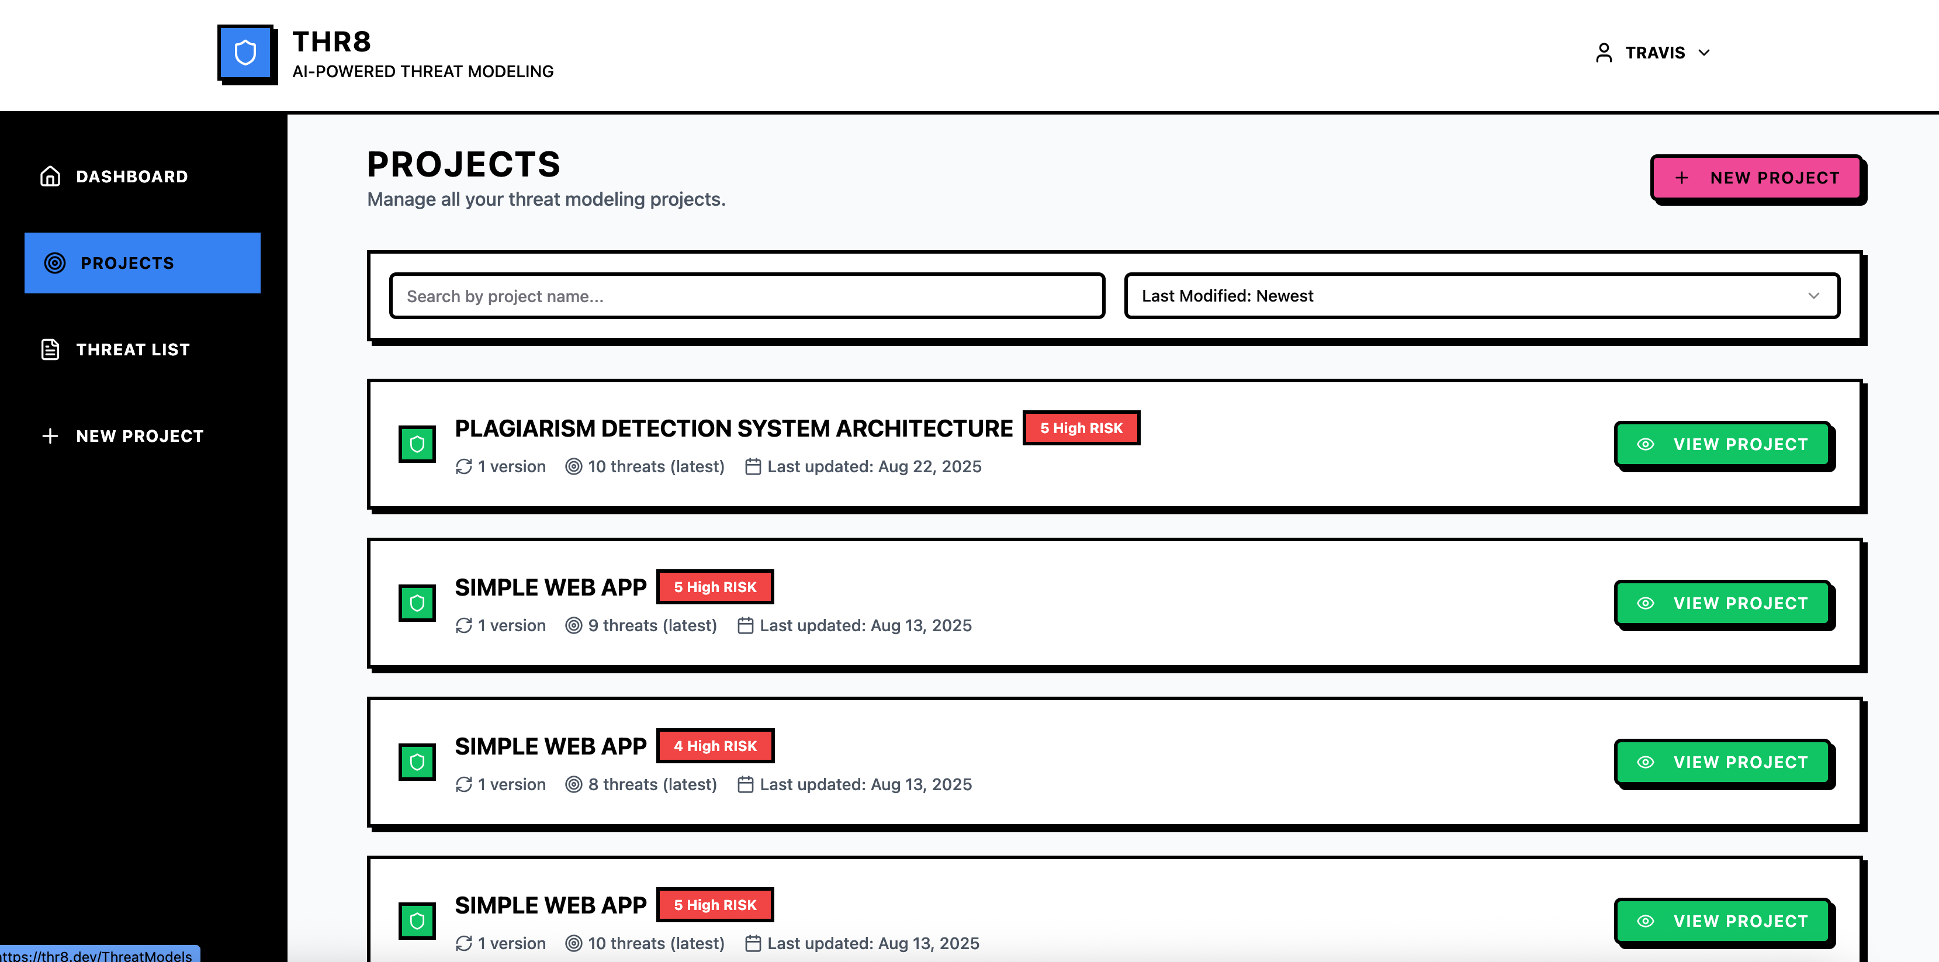Select the Projects sidebar item
The image size is (1939, 962).
click(x=142, y=262)
